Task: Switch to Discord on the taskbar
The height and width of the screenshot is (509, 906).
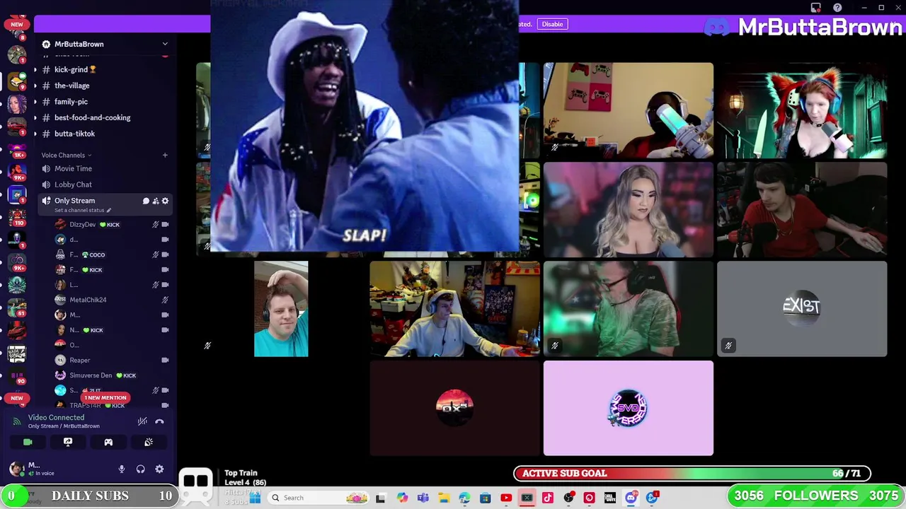Action: 631,498
